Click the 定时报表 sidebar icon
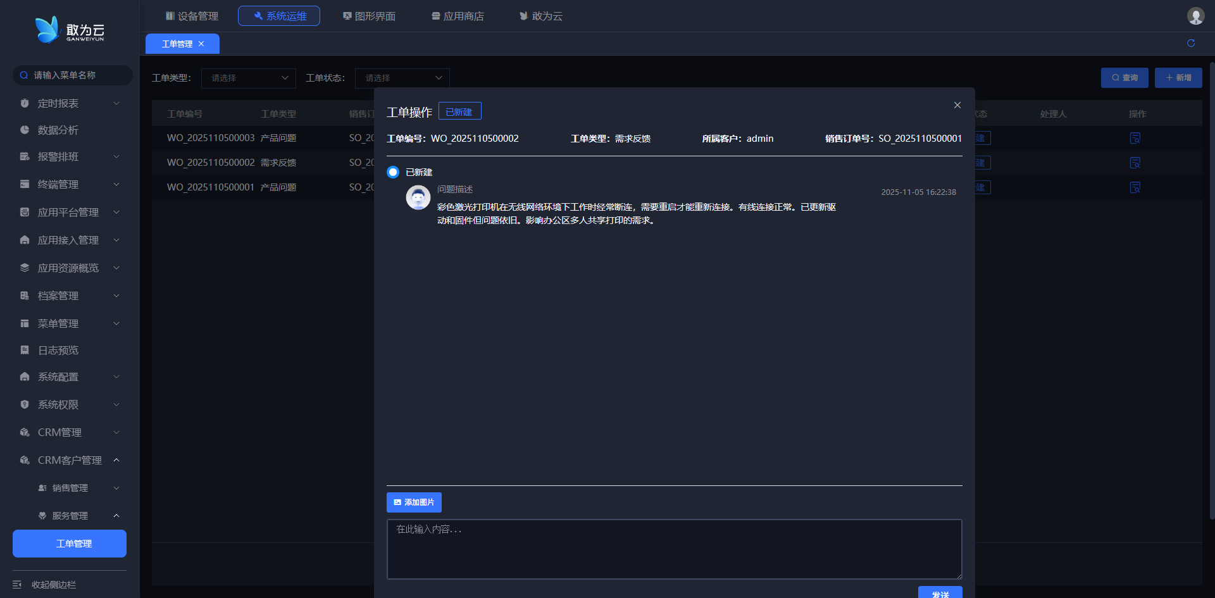Viewport: 1215px width, 598px height. point(25,103)
